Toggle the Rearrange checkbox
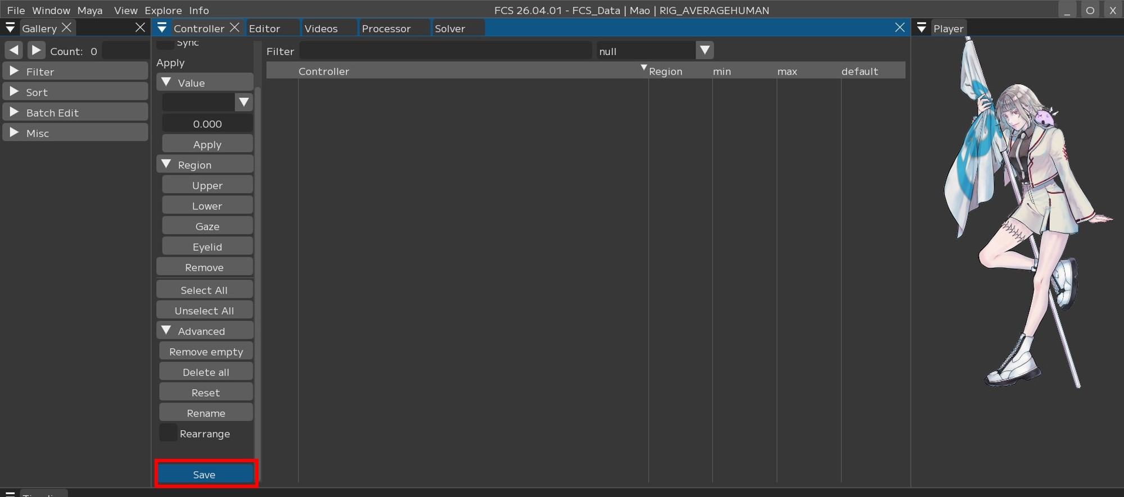Image resolution: width=1124 pixels, height=497 pixels. pyautogui.click(x=168, y=433)
